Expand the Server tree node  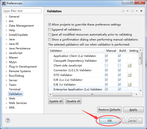pos(6,80)
